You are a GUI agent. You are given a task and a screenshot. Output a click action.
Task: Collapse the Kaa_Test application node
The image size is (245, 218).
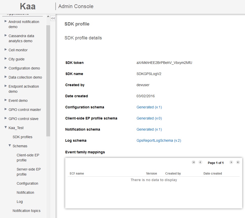(x=6, y=127)
